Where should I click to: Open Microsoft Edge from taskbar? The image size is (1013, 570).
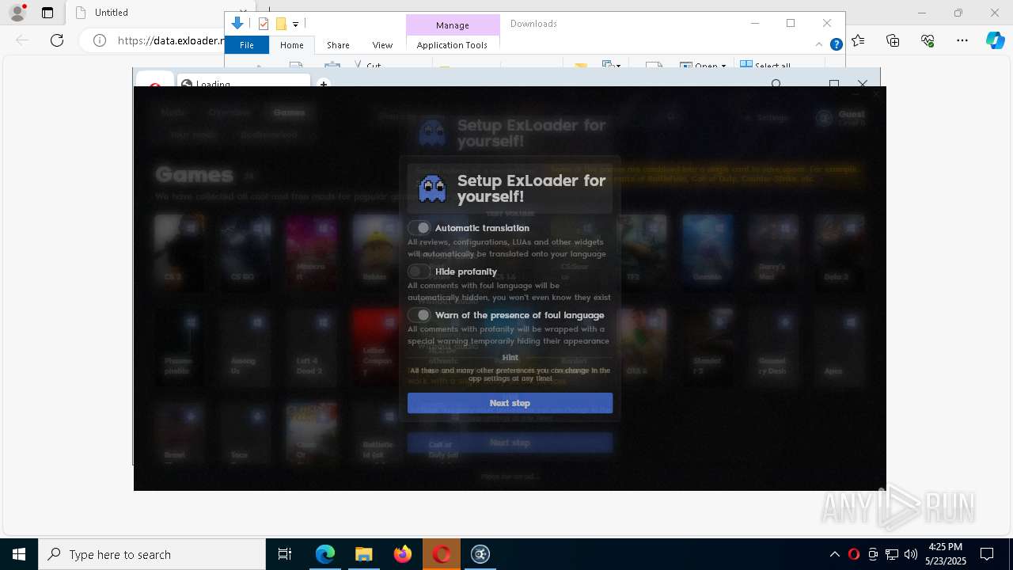point(325,554)
